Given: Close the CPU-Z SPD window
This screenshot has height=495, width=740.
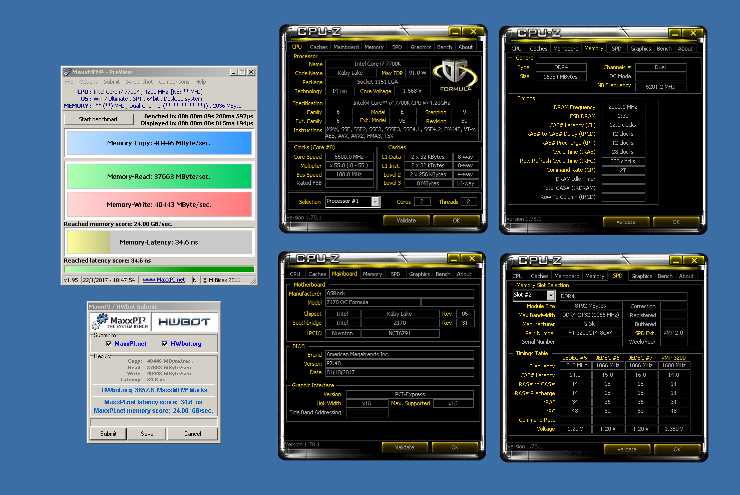Looking at the screenshot, I should click(x=694, y=261).
